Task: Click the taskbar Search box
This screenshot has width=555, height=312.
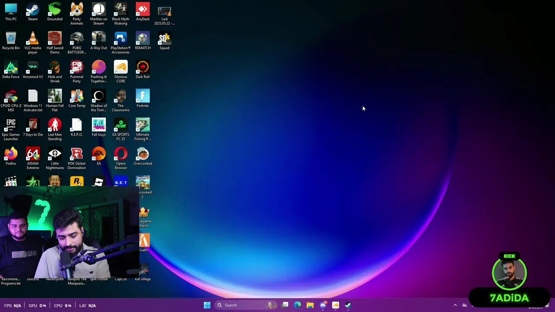Action: pos(246,305)
